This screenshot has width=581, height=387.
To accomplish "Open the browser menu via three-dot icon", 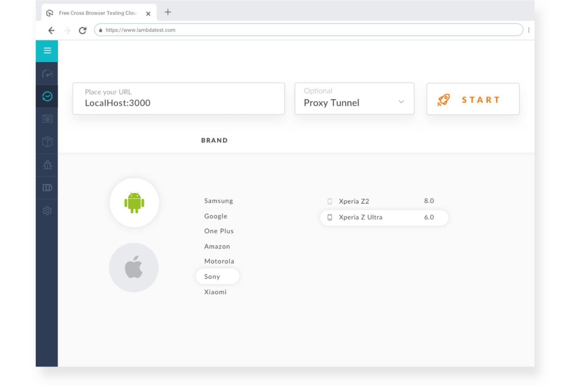I will [529, 30].
